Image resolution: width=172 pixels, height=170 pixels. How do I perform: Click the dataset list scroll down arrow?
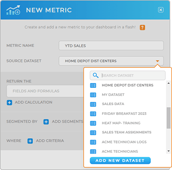coord(169,151)
